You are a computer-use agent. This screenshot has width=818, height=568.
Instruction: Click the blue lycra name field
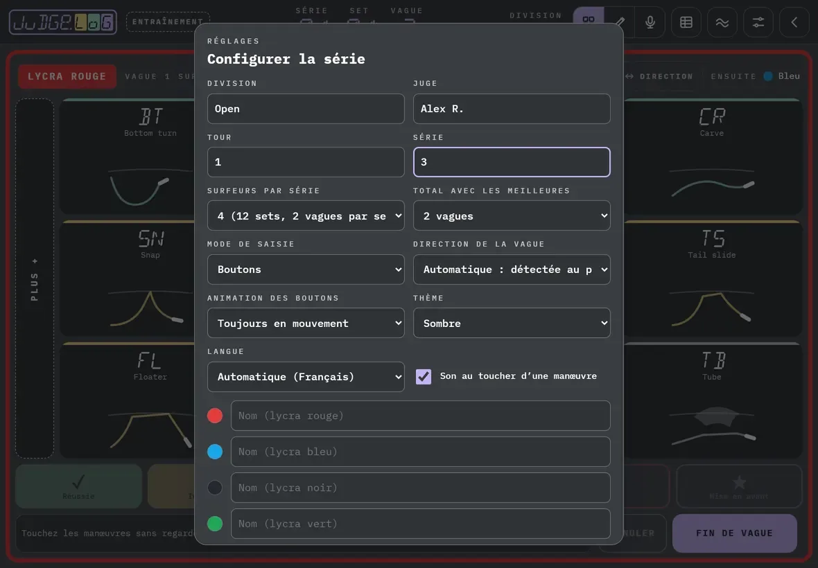(421, 452)
